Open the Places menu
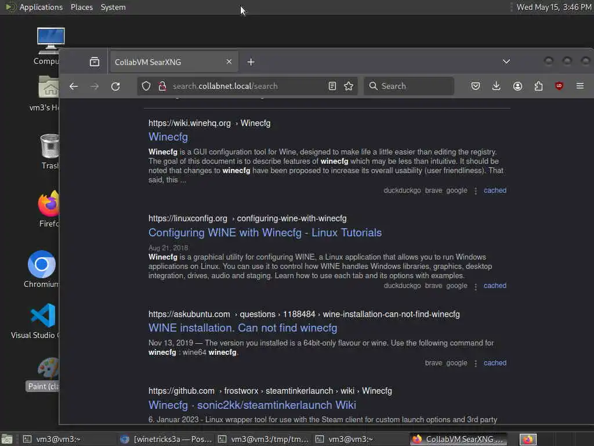 [x=81, y=7]
